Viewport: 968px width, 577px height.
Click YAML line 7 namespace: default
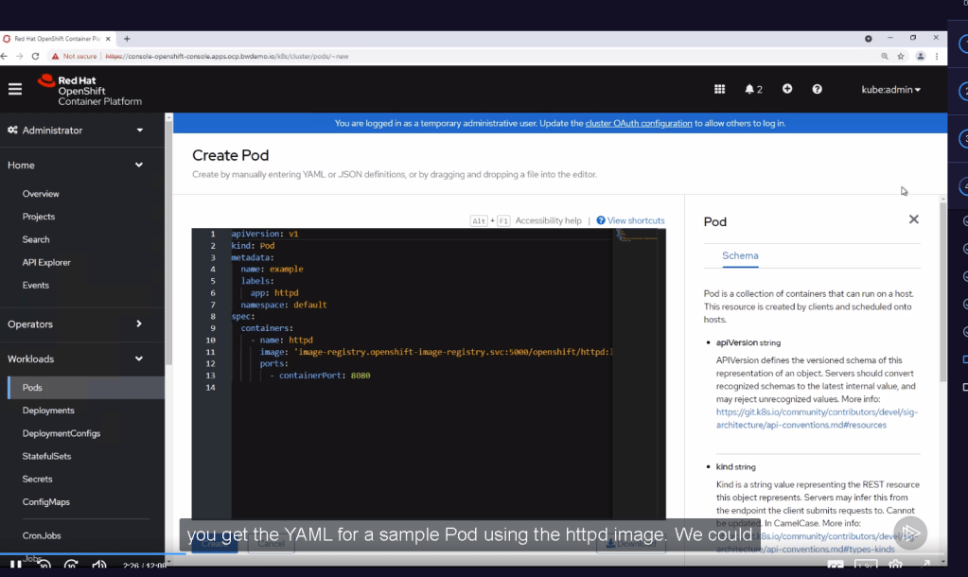[284, 305]
